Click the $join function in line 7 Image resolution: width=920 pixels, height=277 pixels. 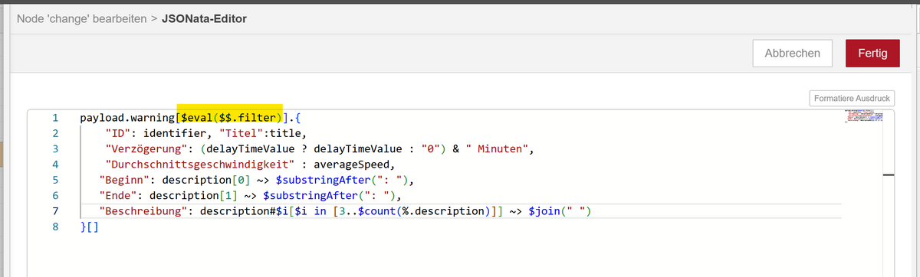coord(547,211)
